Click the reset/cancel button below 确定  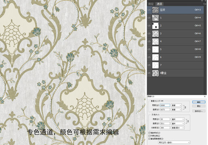tap(199, 106)
